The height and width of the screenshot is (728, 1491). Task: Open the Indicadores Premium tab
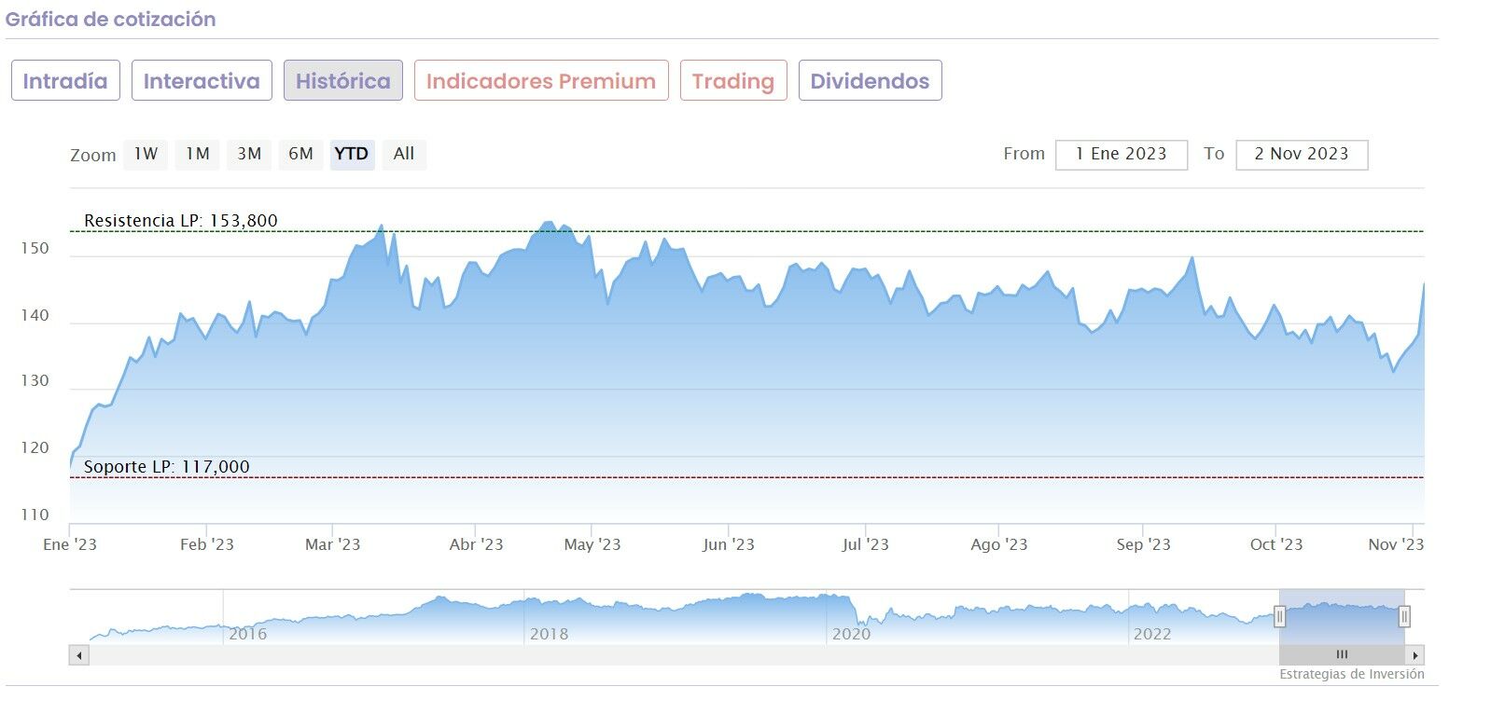pos(541,81)
